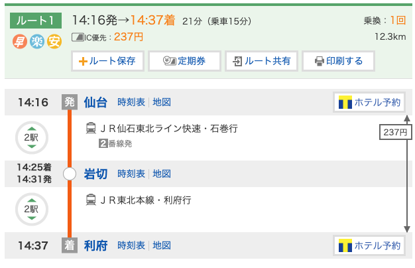This screenshot has width=415, height=268.
Task: Save the route with ルート保存
Action: point(107,61)
